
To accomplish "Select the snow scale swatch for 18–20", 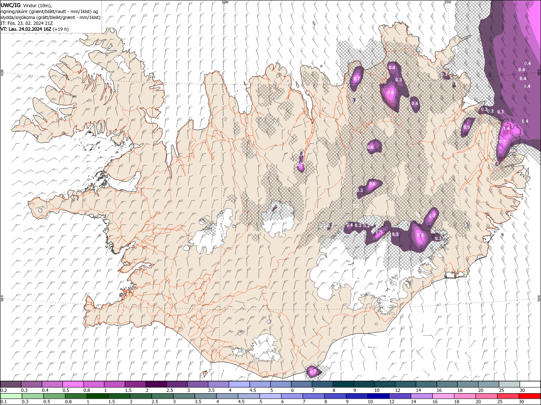I will [467, 384].
